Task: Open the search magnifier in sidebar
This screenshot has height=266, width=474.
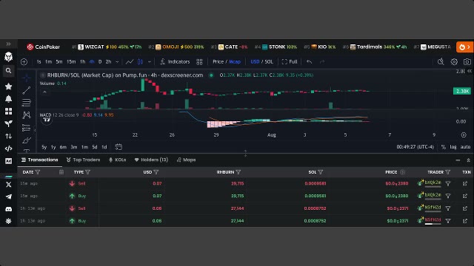Action: pyautogui.click(x=8, y=71)
